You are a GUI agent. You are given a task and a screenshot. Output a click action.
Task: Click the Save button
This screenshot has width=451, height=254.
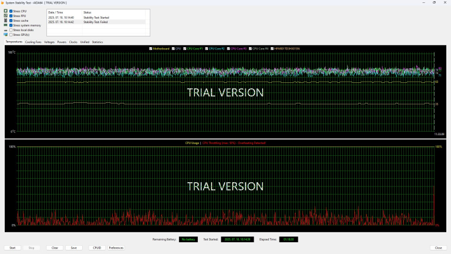[x=74, y=248]
